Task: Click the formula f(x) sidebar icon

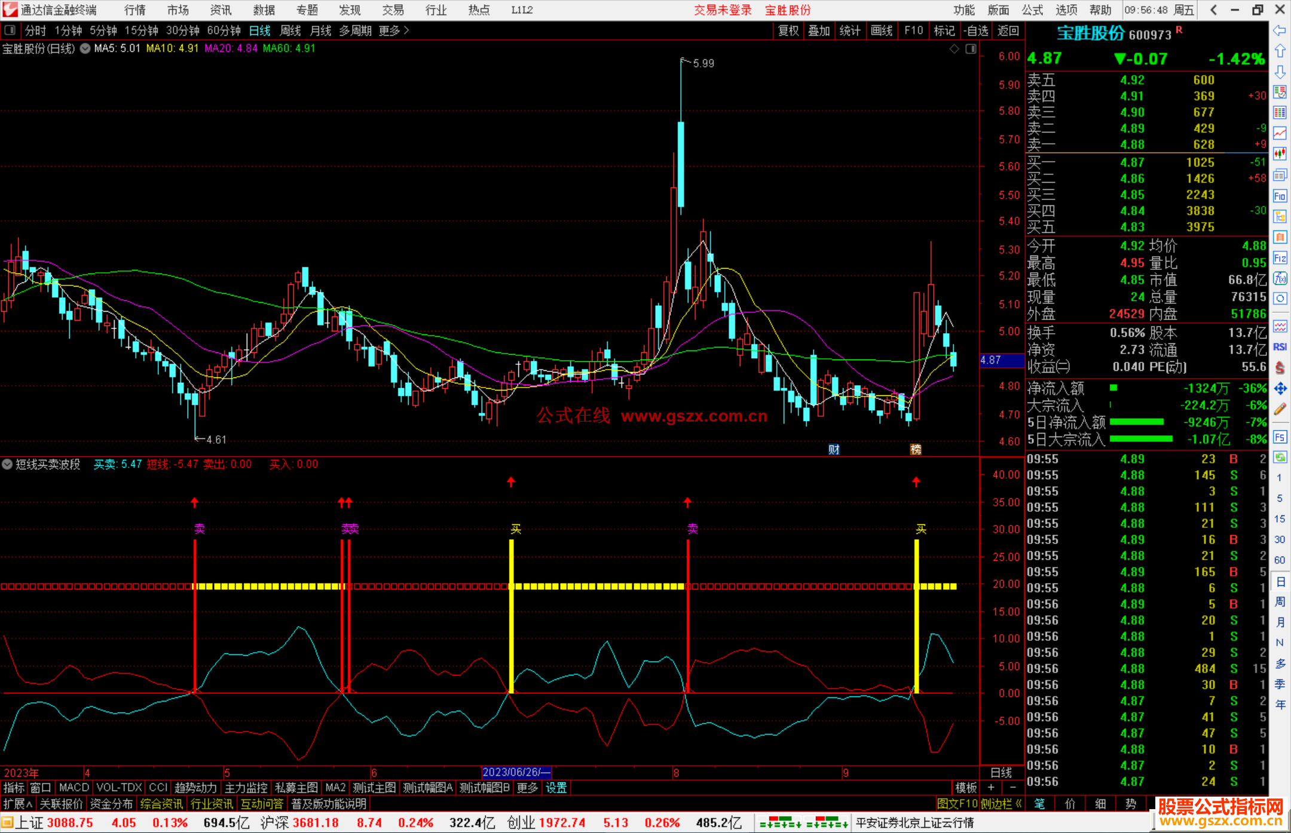Action: [1280, 279]
